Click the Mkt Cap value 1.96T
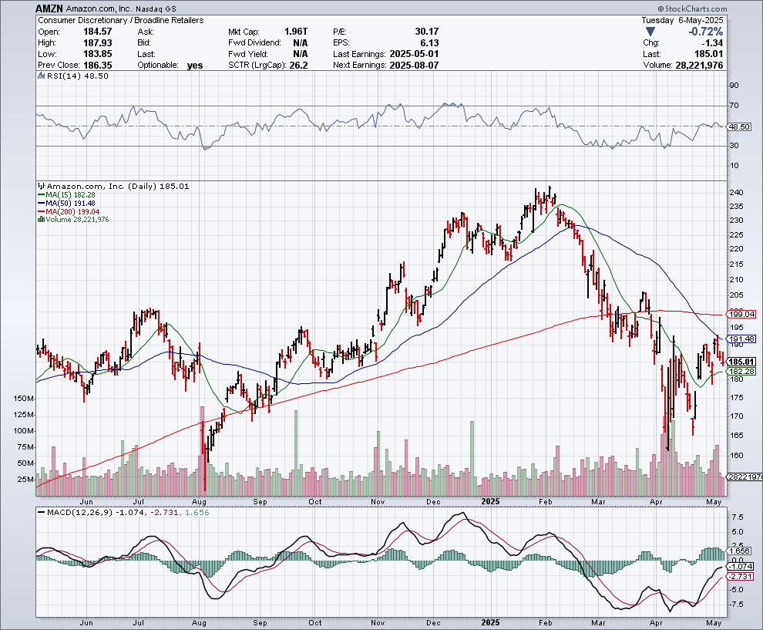This screenshot has width=763, height=630. point(296,32)
